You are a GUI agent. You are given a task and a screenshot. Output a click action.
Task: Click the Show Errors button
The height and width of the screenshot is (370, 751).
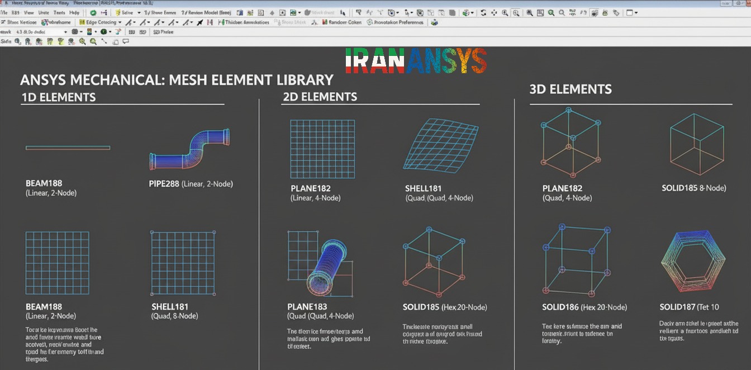(160, 12)
